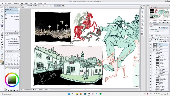The image size is (170, 96).
Task: Toggle visibility of Folder 5
Action: pyautogui.click(x=150, y=53)
